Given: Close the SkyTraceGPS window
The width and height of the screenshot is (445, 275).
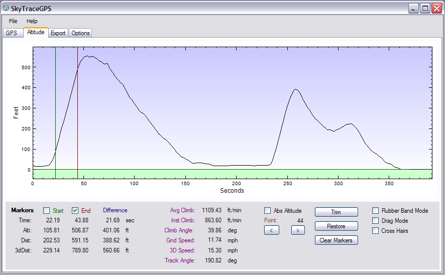Looking at the screenshot, I should 436,9.
